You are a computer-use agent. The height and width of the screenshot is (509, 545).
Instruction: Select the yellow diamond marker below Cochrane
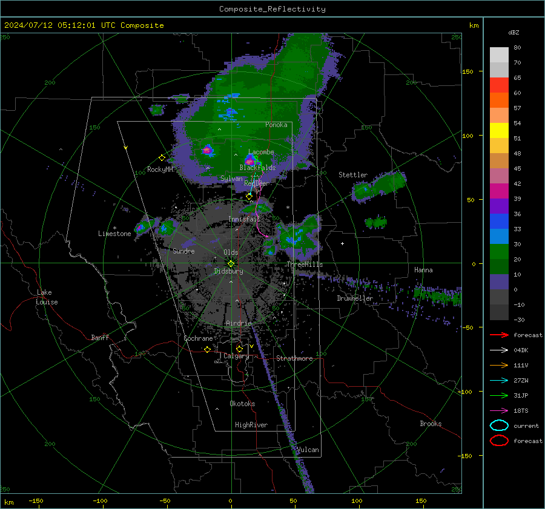[x=208, y=349]
